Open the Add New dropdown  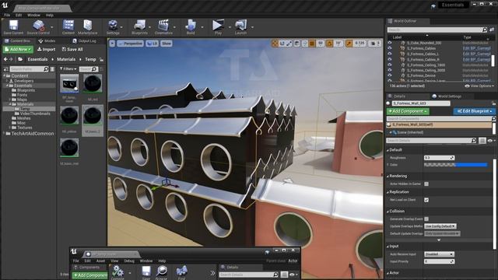[18, 50]
